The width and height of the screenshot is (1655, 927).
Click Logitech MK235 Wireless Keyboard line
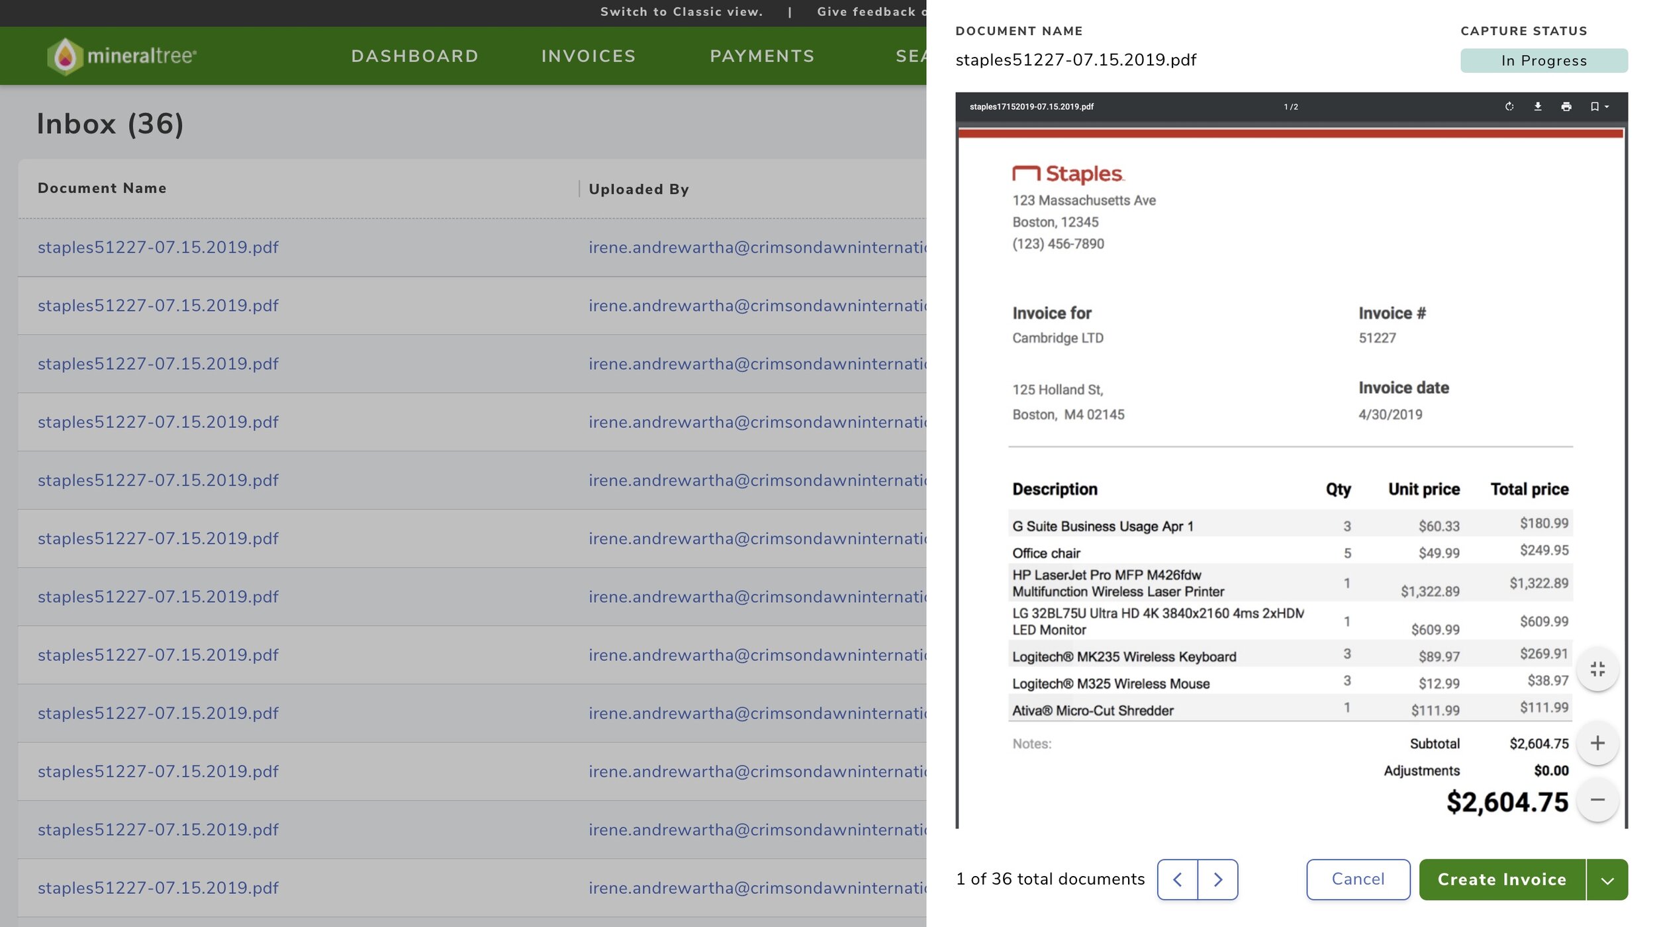pyautogui.click(x=1290, y=655)
